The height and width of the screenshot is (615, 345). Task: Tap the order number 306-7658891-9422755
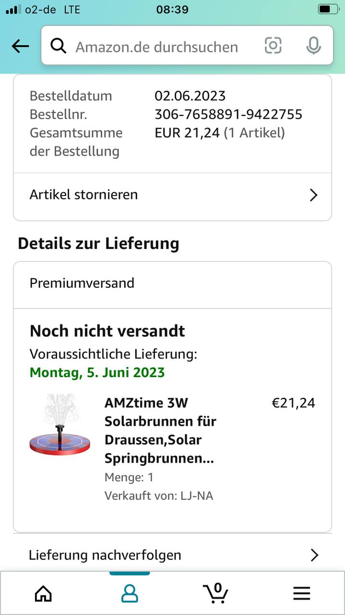coord(228,114)
